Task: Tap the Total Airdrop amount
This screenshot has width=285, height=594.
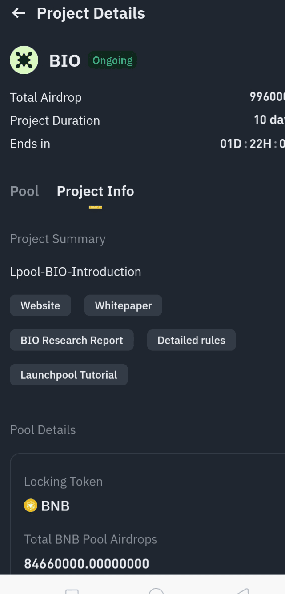Action: 267,97
